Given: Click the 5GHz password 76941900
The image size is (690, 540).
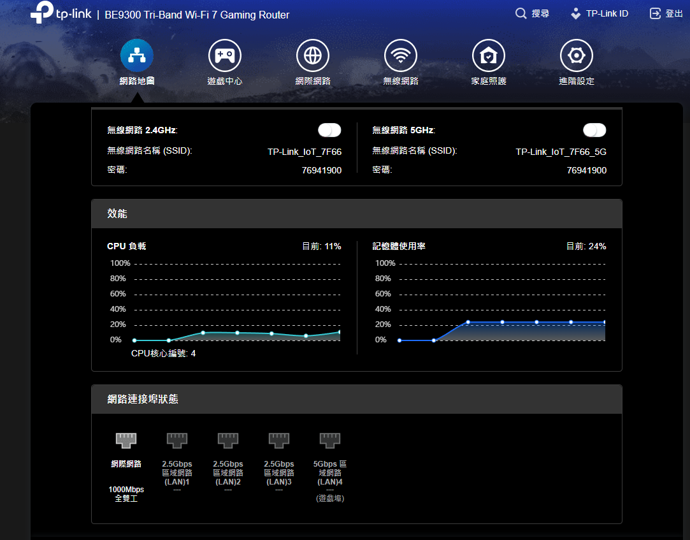Looking at the screenshot, I should pos(587,170).
